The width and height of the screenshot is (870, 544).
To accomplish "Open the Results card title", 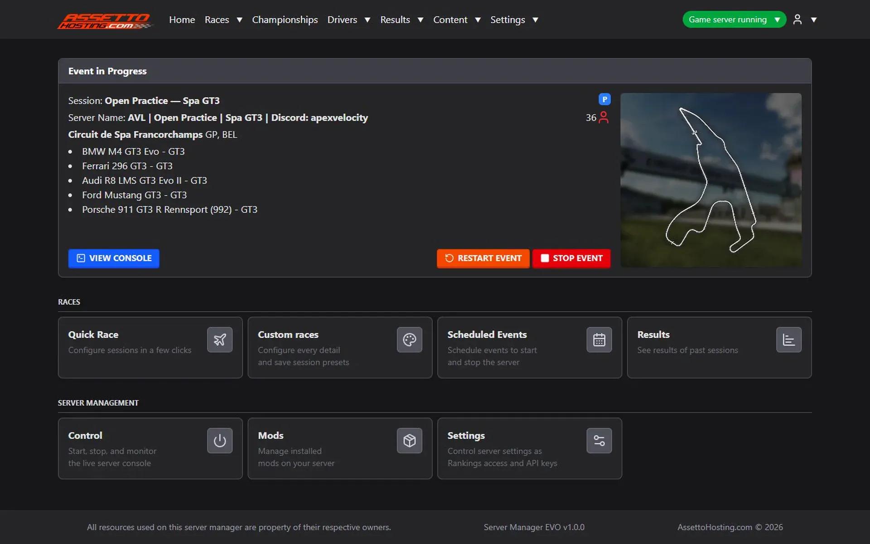I will [x=653, y=335].
